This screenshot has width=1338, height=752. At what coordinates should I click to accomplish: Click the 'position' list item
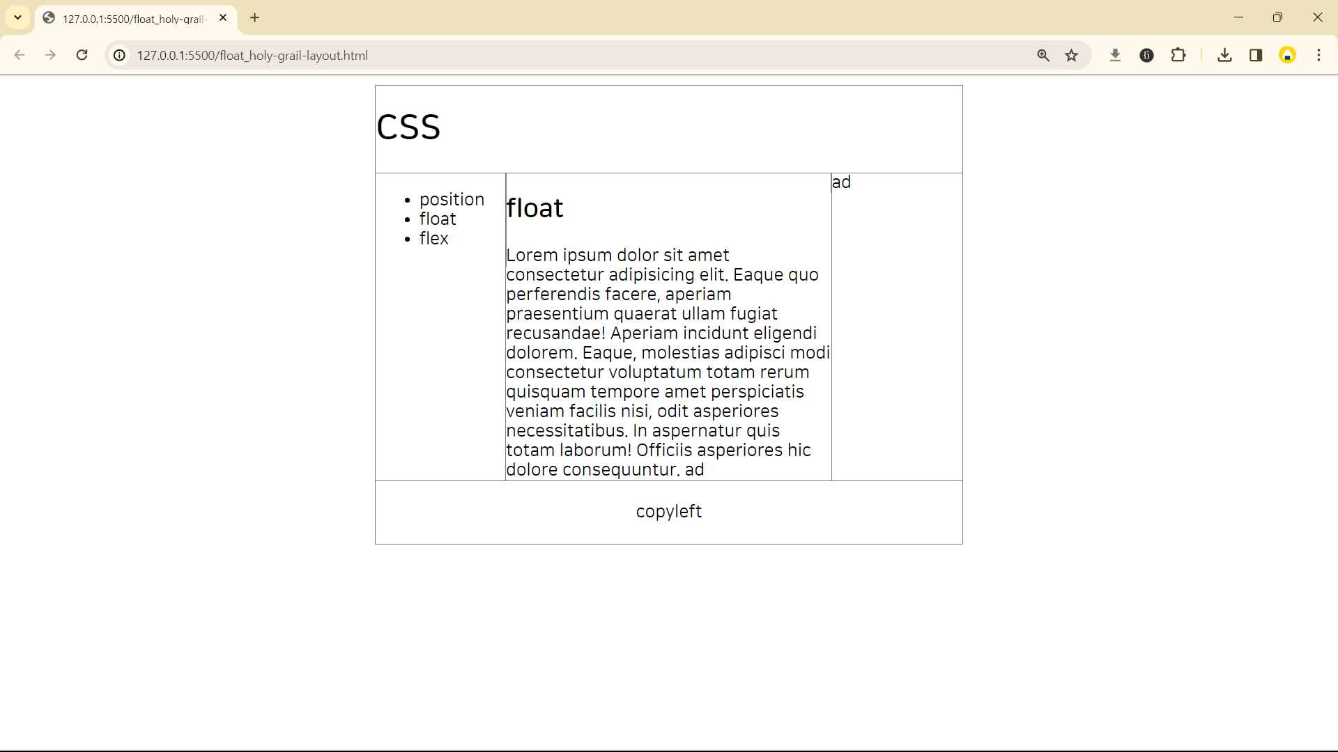coord(452,200)
